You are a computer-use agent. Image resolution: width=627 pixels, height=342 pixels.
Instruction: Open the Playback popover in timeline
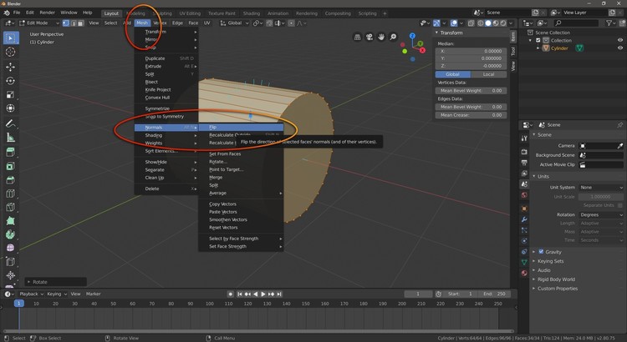[31, 294]
